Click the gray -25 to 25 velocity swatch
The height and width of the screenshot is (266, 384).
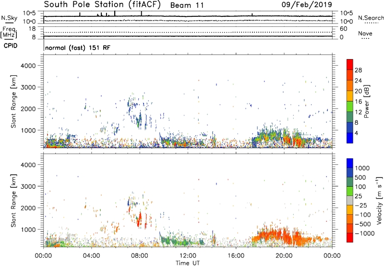pos(350,200)
